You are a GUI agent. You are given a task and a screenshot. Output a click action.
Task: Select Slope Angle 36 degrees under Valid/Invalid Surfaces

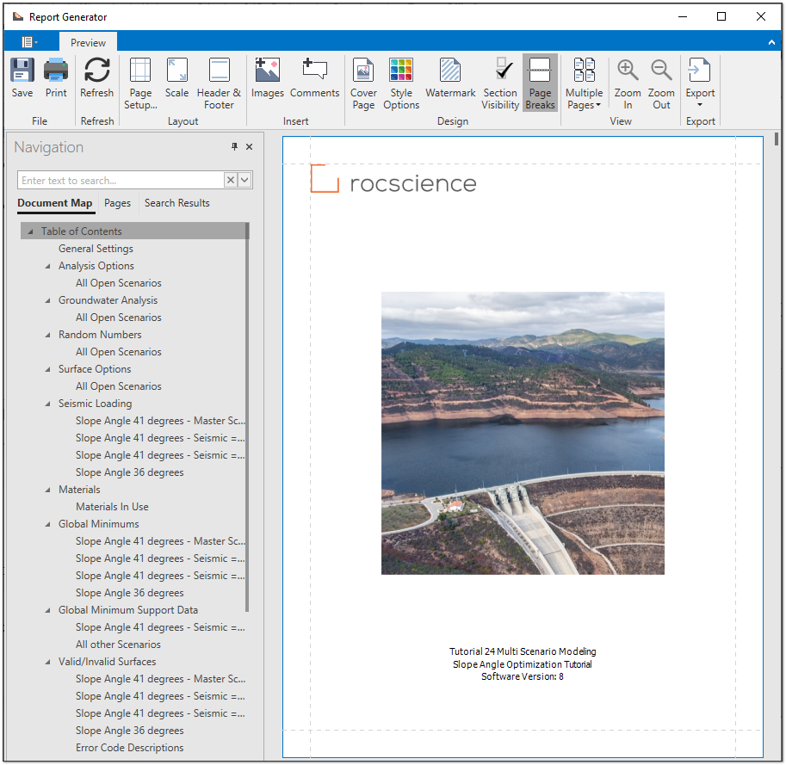(x=130, y=731)
